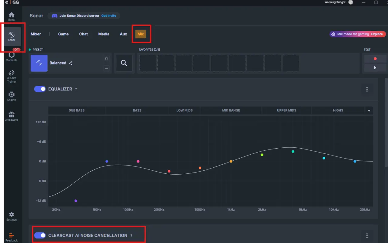Select the purple EQ point at -12 dB
The height and width of the screenshot is (243, 388).
point(76,201)
